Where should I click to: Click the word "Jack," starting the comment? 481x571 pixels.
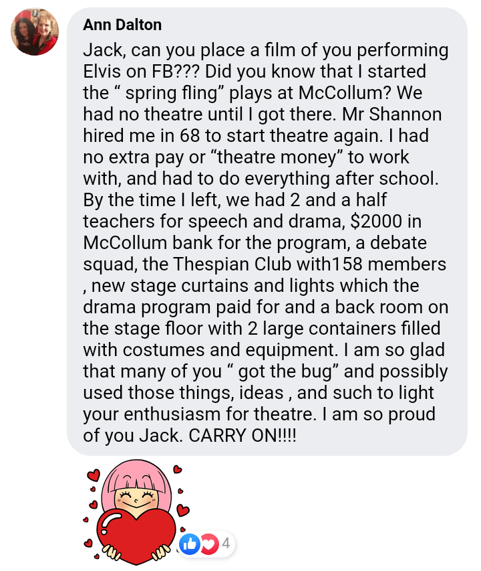(x=105, y=50)
